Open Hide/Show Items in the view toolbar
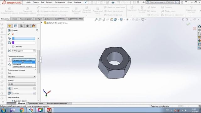 [x=127, y=19]
